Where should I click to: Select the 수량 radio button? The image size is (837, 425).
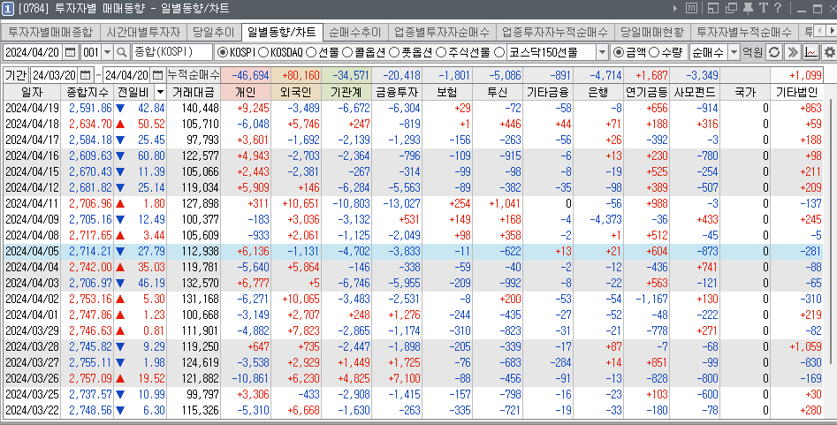tap(654, 52)
